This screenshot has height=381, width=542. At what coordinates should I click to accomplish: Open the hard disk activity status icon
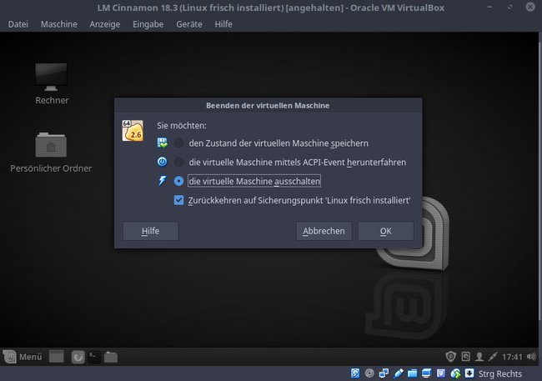click(x=355, y=373)
